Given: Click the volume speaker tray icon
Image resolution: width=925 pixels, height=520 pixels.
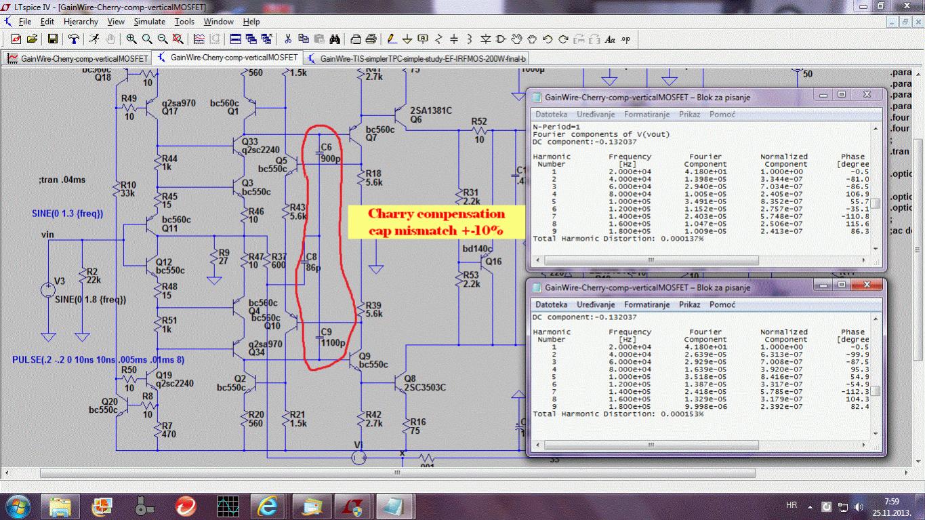Looking at the screenshot, I should [859, 506].
